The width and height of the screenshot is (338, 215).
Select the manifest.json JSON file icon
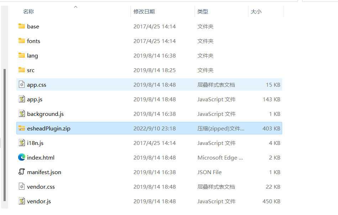pyautogui.click(x=21, y=172)
